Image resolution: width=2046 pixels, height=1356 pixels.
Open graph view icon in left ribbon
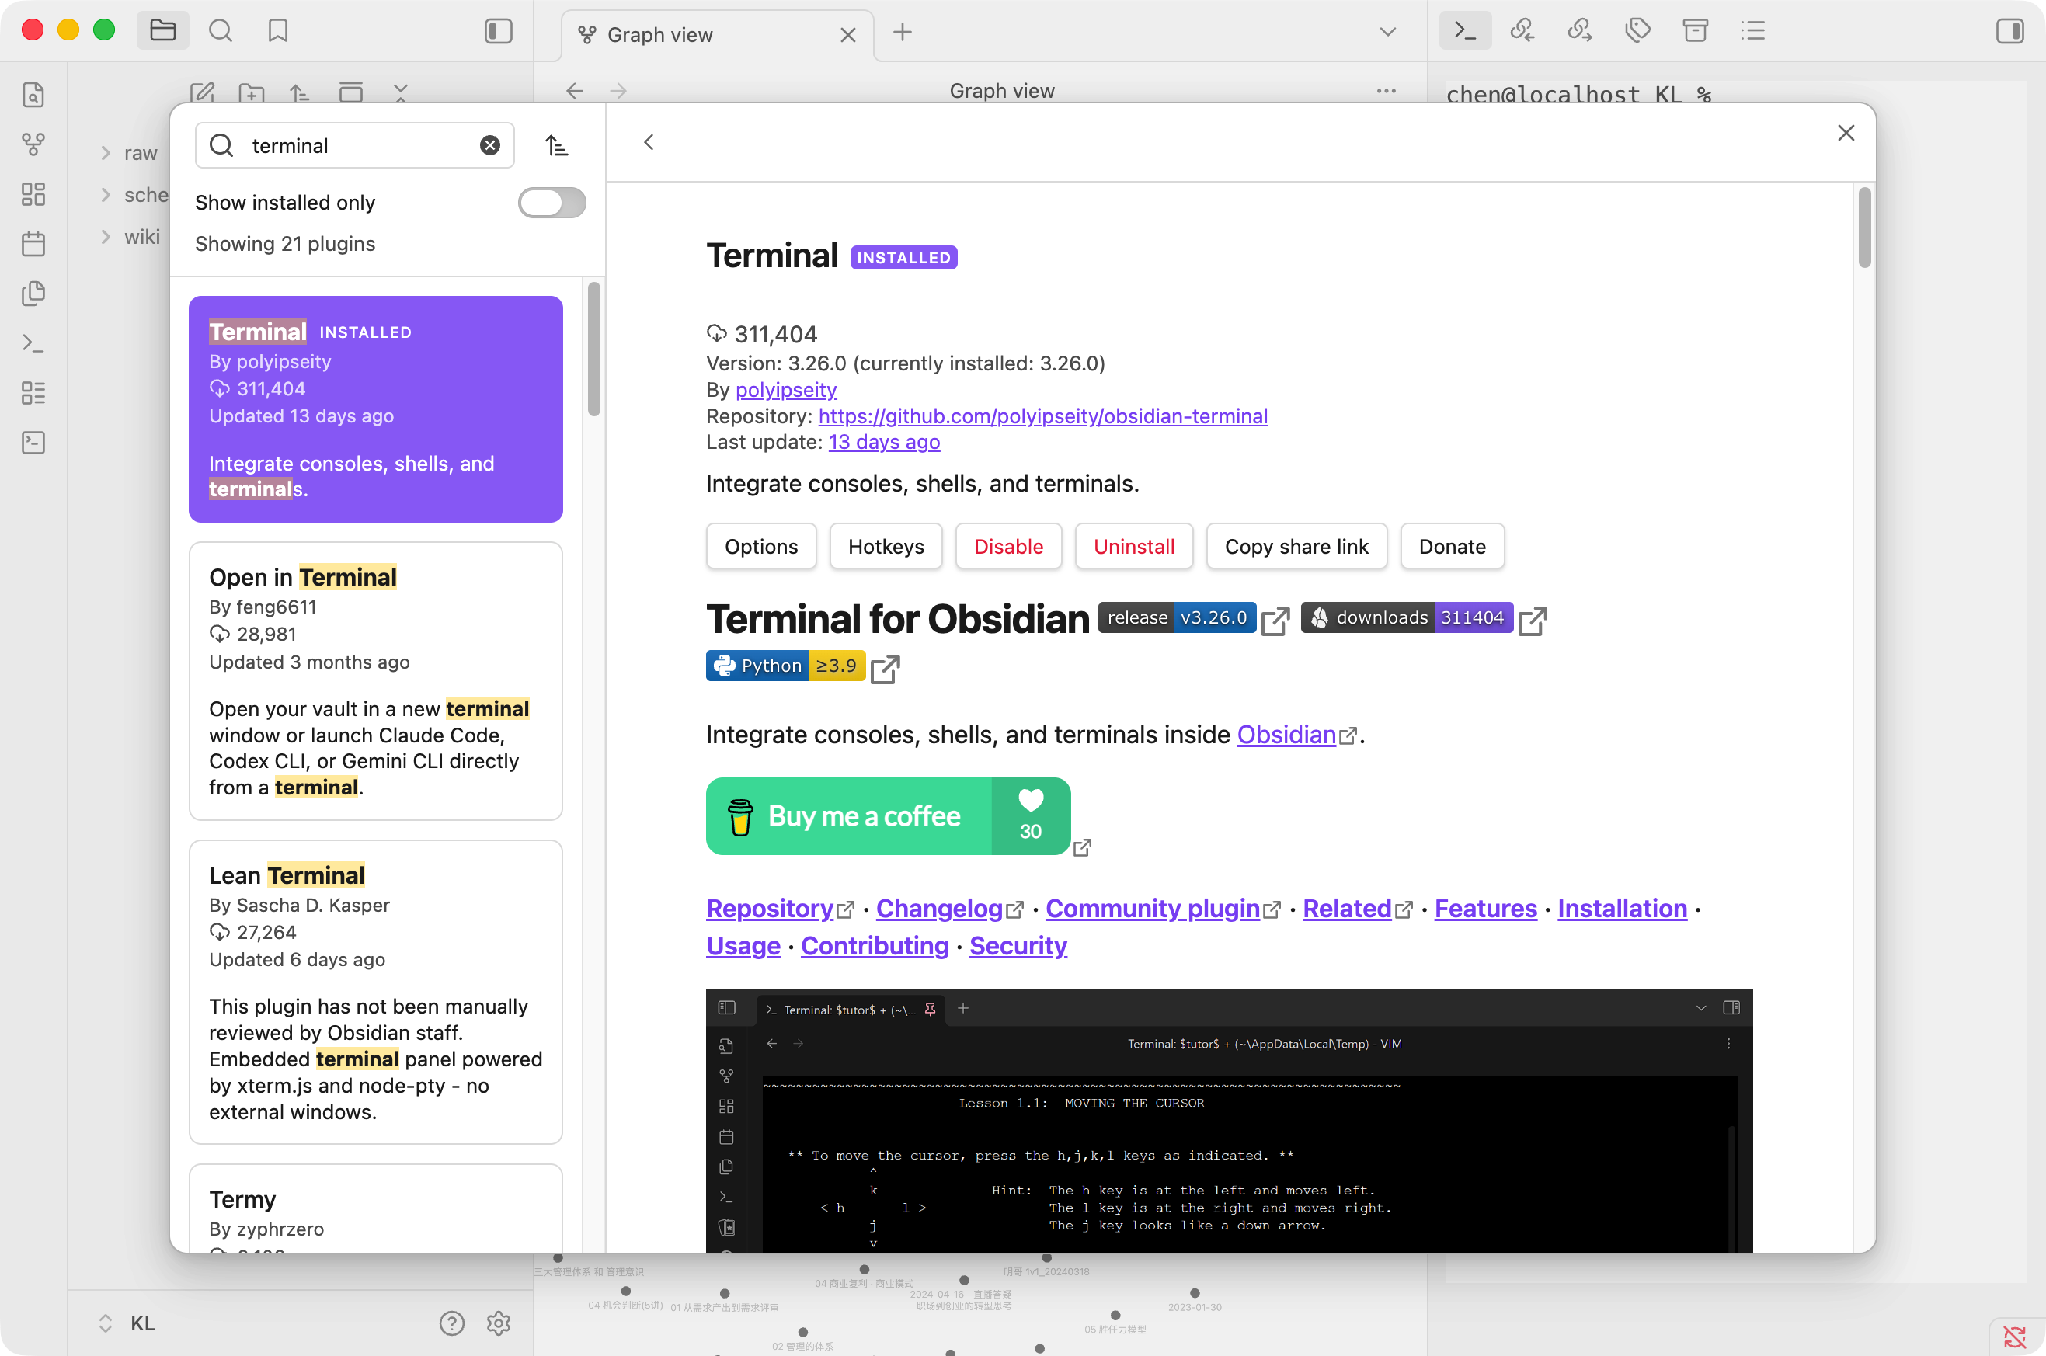click(33, 144)
